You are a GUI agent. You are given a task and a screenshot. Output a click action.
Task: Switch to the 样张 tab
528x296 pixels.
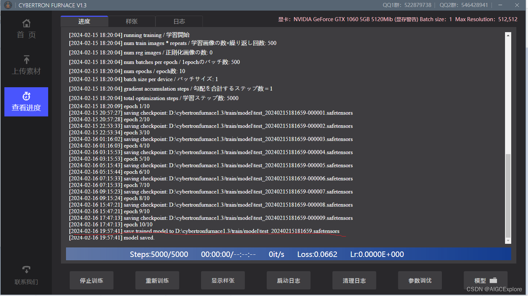[x=132, y=21]
